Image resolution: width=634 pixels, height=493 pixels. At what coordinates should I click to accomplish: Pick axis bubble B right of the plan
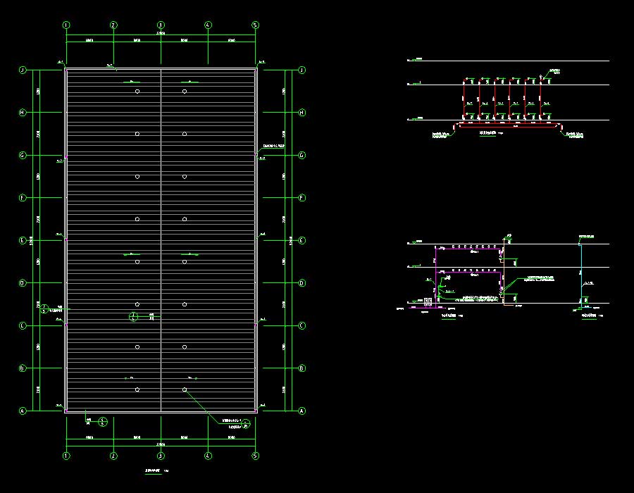pos(302,368)
